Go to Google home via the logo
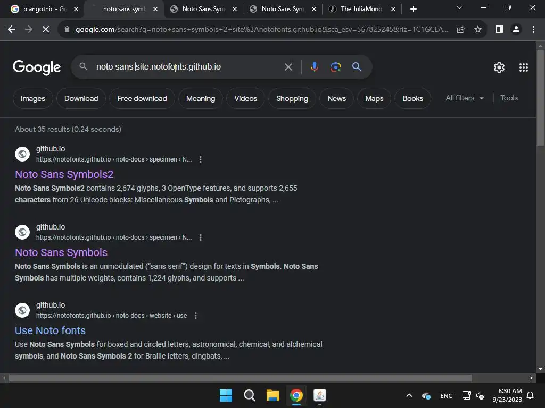545x408 pixels. [37, 67]
